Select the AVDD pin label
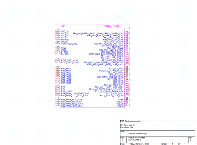The height and width of the screenshot is (145, 197). click(x=64, y=38)
